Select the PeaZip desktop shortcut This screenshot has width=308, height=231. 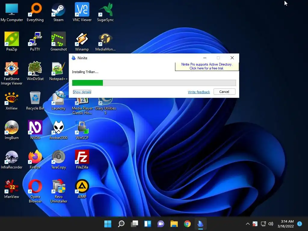12,42
